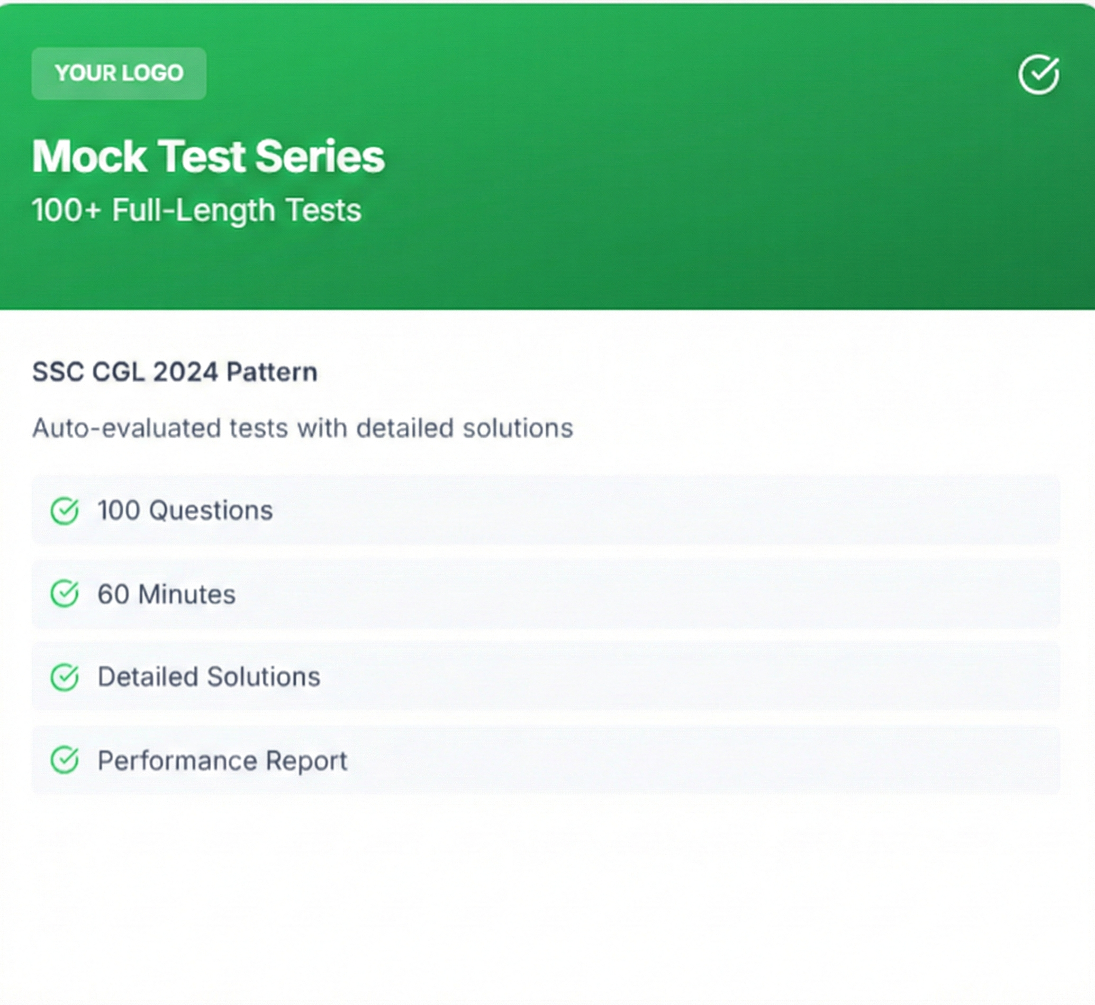Select the 100 Questions feature row
This screenshot has height=1005, width=1095.
click(653, 511)
